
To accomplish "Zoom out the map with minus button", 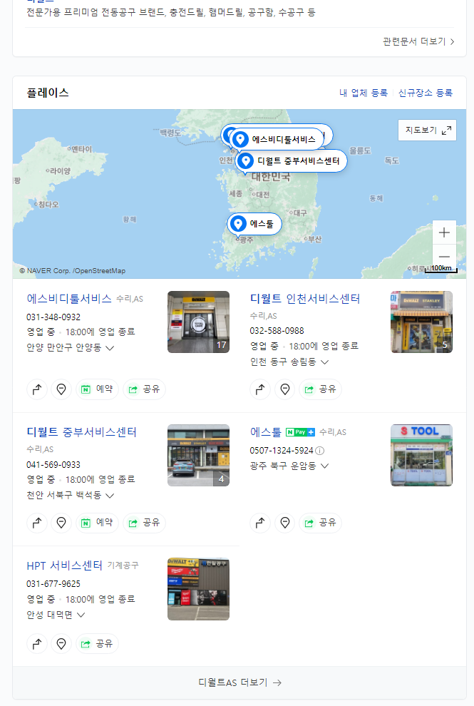I will click(x=444, y=256).
